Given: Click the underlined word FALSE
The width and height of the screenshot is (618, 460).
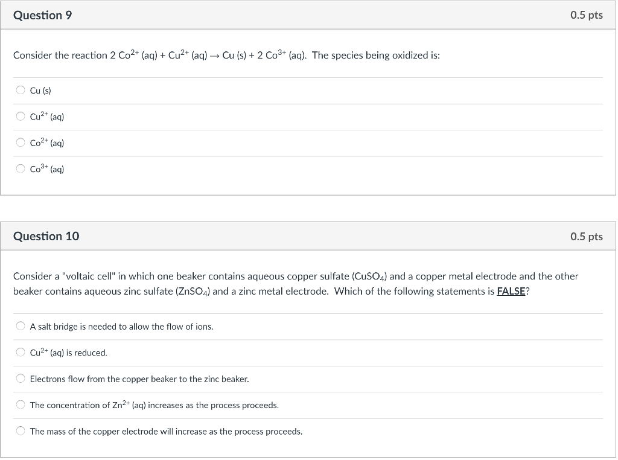Looking at the screenshot, I should click(511, 292).
